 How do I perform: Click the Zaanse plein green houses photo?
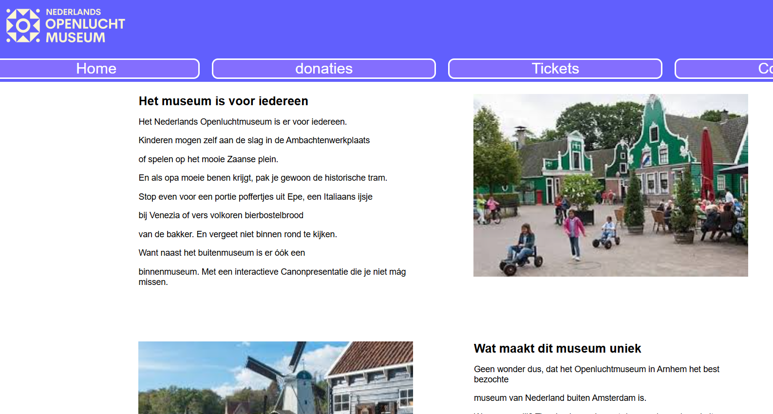tap(610, 185)
